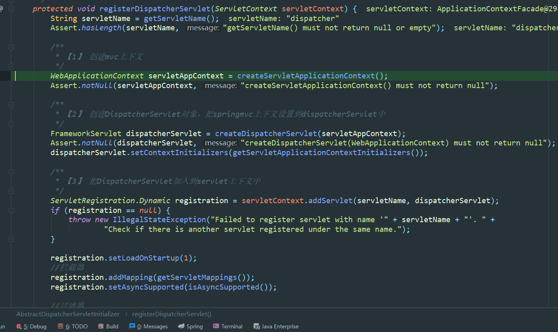Click setLoadOnStartup method call

144,258
